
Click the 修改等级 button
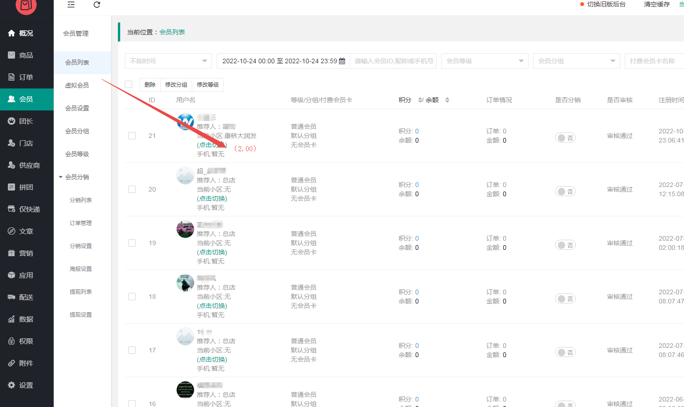pos(208,85)
